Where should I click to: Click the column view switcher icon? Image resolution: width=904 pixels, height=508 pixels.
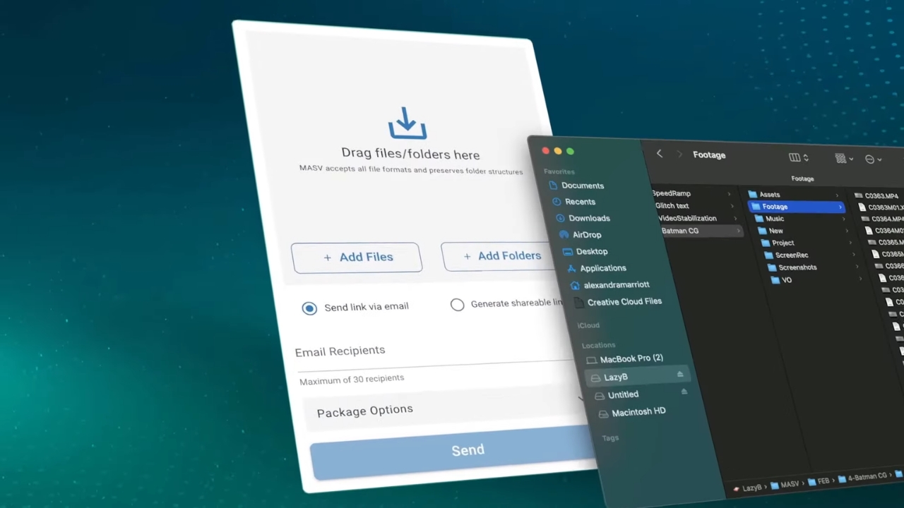(x=798, y=157)
